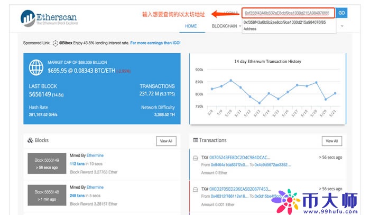Click the Amount 0.001 Ether text

(x=218, y=204)
